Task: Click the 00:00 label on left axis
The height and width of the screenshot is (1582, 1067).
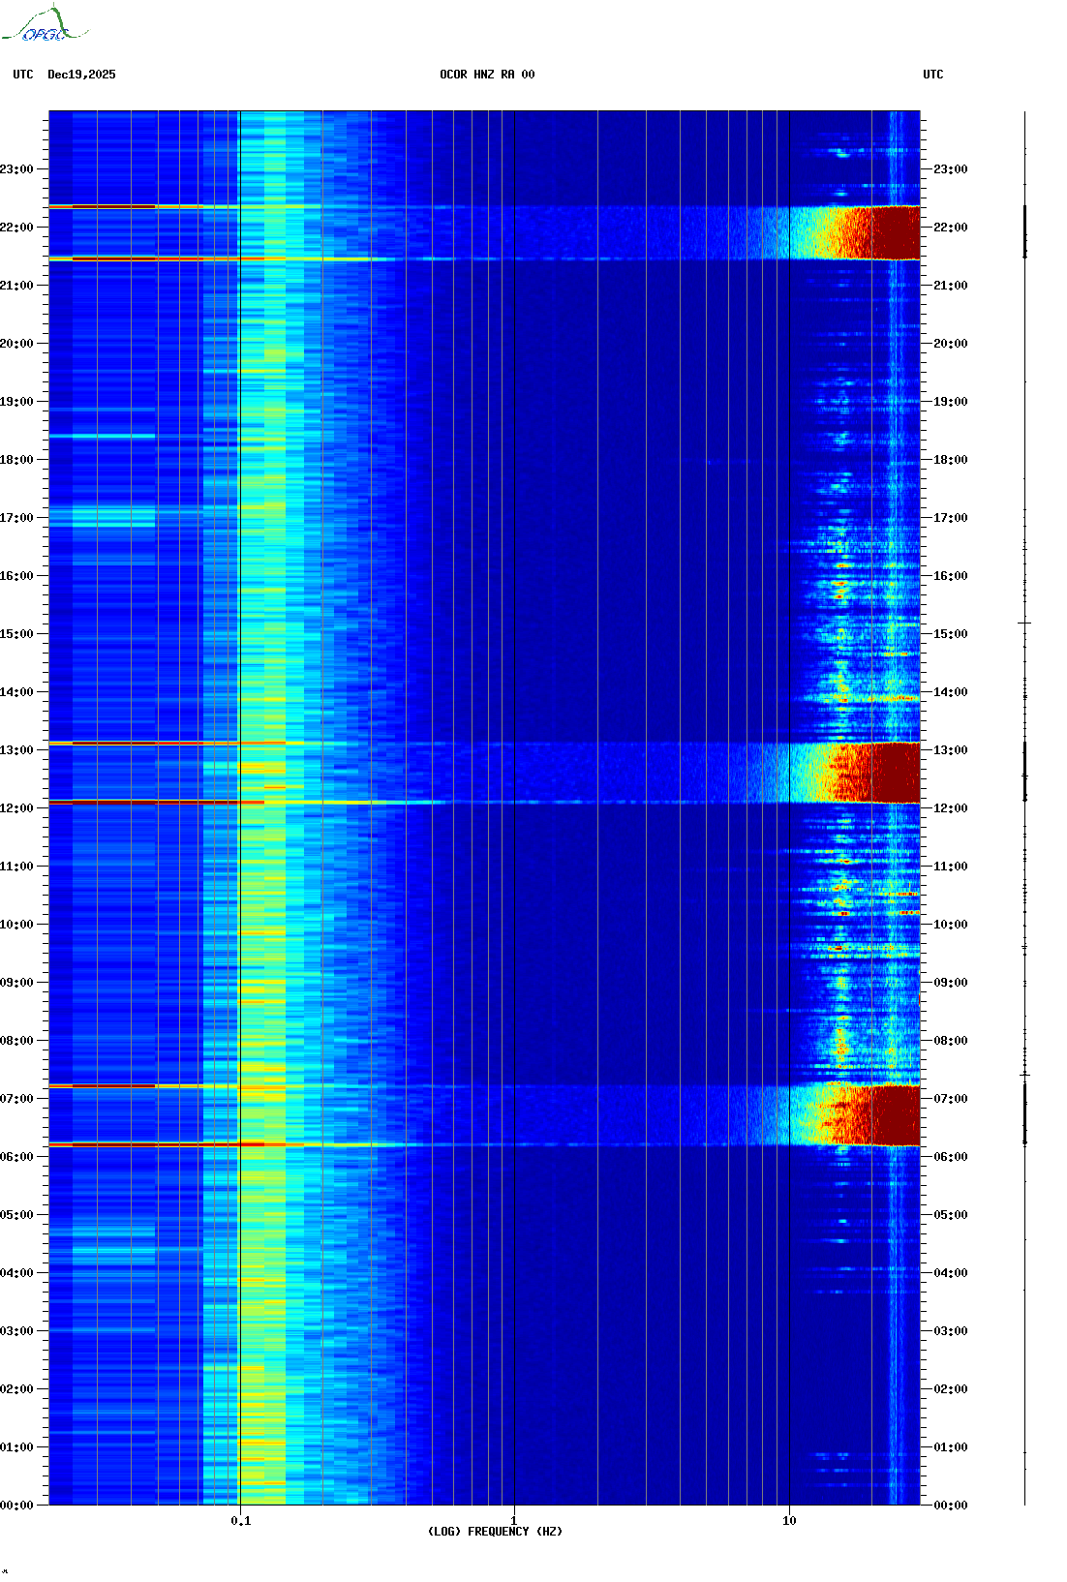Action: click(17, 1506)
